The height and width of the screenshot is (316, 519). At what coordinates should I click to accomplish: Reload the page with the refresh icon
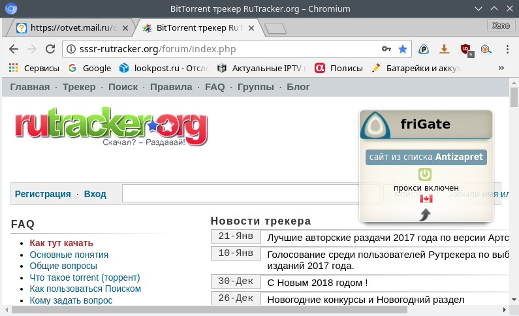[x=50, y=50]
